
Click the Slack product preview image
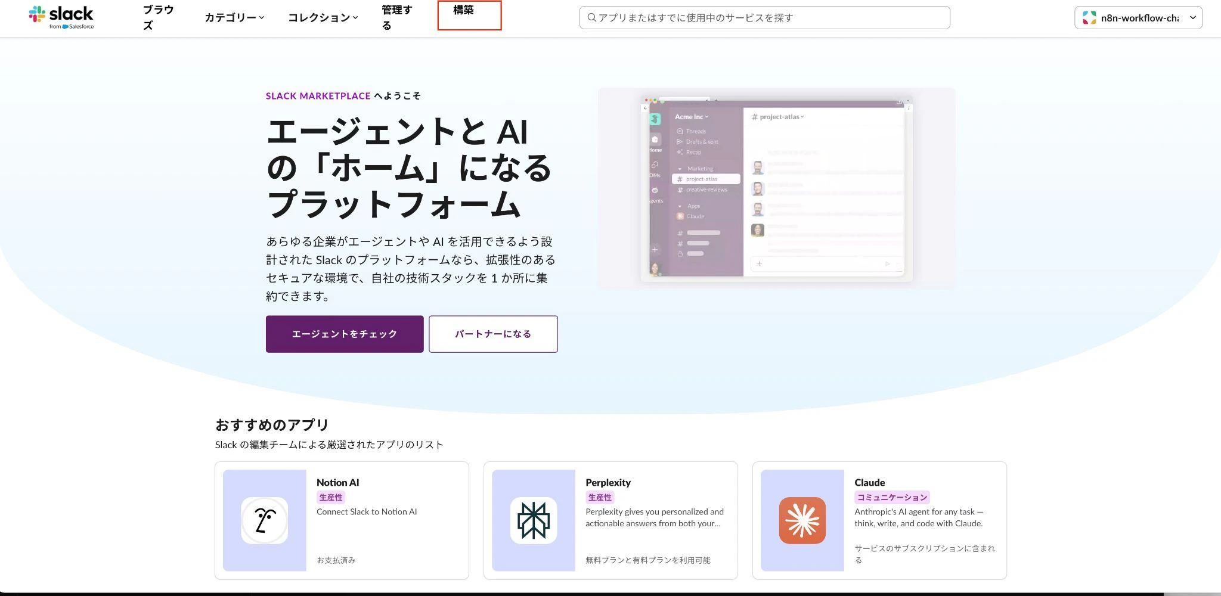click(776, 188)
